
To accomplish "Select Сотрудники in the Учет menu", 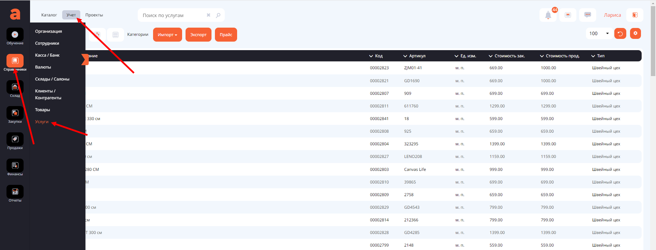I will [47, 43].
